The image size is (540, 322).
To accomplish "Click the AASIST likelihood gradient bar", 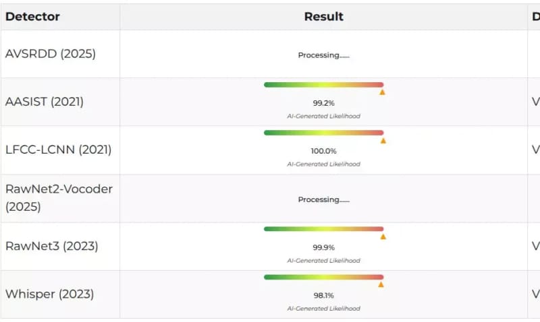I will (323, 85).
